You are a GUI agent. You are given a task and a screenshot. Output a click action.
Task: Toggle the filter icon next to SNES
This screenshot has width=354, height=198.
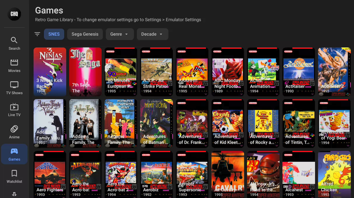click(x=37, y=34)
